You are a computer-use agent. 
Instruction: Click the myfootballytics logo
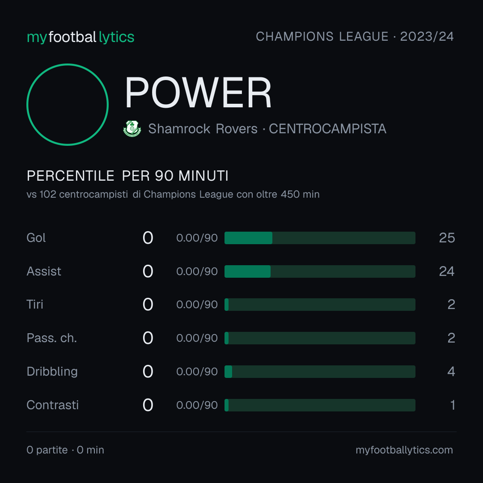(80, 37)
